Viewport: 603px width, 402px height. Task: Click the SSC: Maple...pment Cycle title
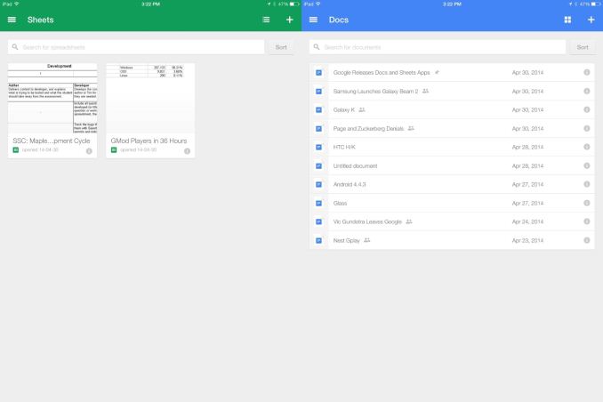[52, 141]
